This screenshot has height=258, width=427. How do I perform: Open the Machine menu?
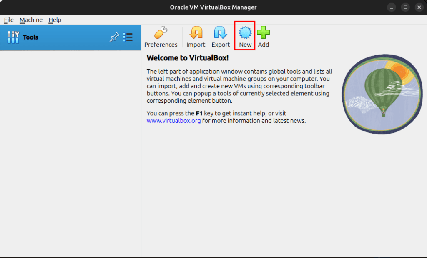(31, 20)
